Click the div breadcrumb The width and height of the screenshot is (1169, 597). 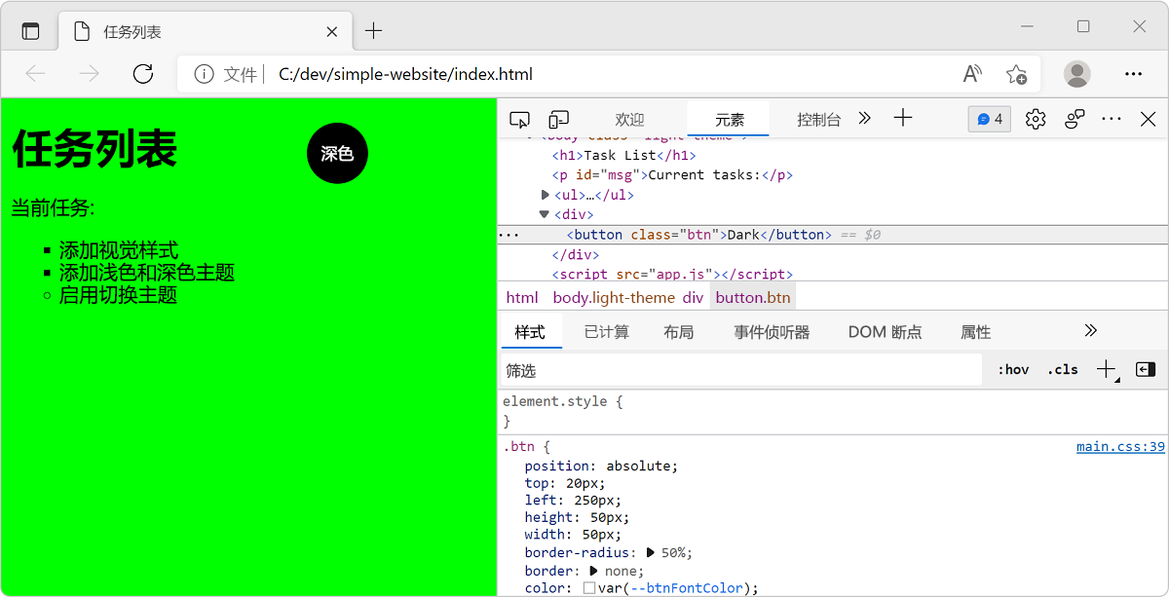point(693,297)
